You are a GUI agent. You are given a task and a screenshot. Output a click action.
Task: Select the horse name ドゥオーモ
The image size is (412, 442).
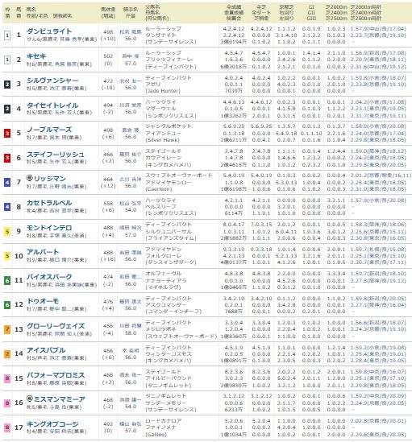tap(43, 301)
